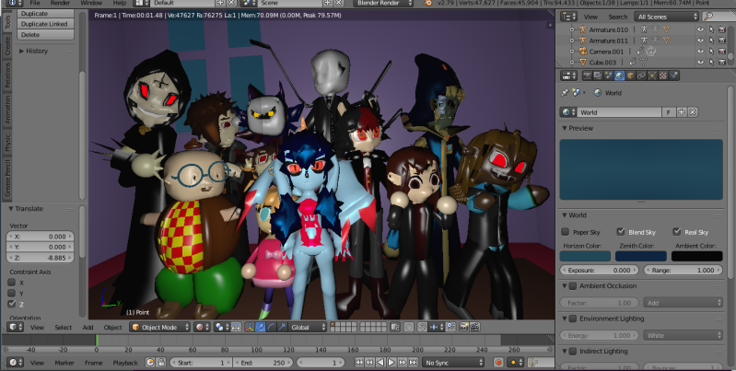Screen dimensions: 736x371
Task: Select the World properties tab globe icon
Action: [x=620, y=75]
